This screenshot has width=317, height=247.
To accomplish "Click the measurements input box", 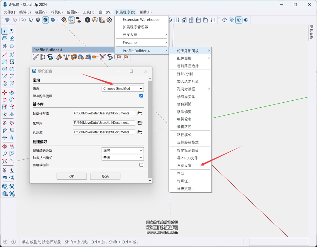I will pos(279,242).
